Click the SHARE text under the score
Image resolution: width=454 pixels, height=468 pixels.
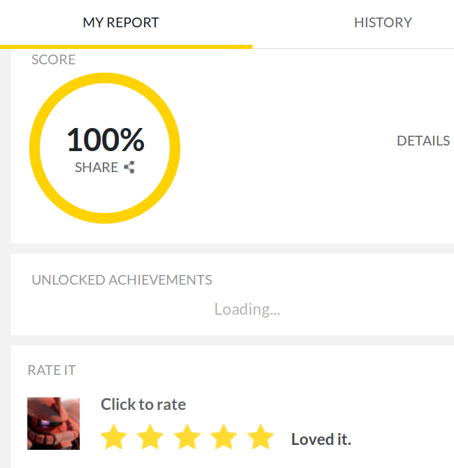97,167
